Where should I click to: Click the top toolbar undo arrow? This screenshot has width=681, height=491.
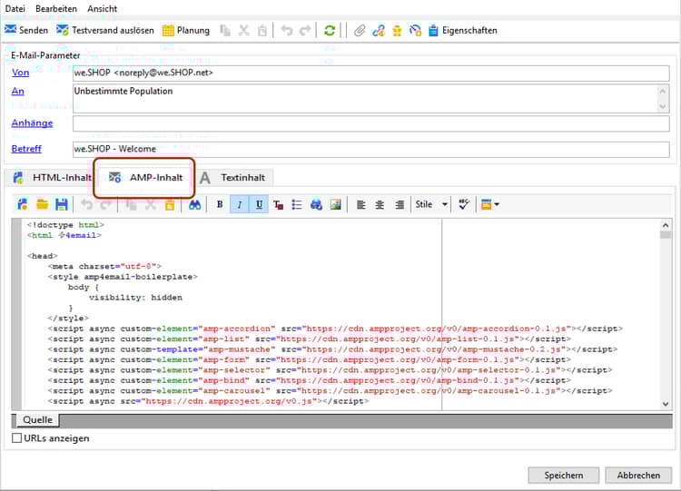point(287,30)
